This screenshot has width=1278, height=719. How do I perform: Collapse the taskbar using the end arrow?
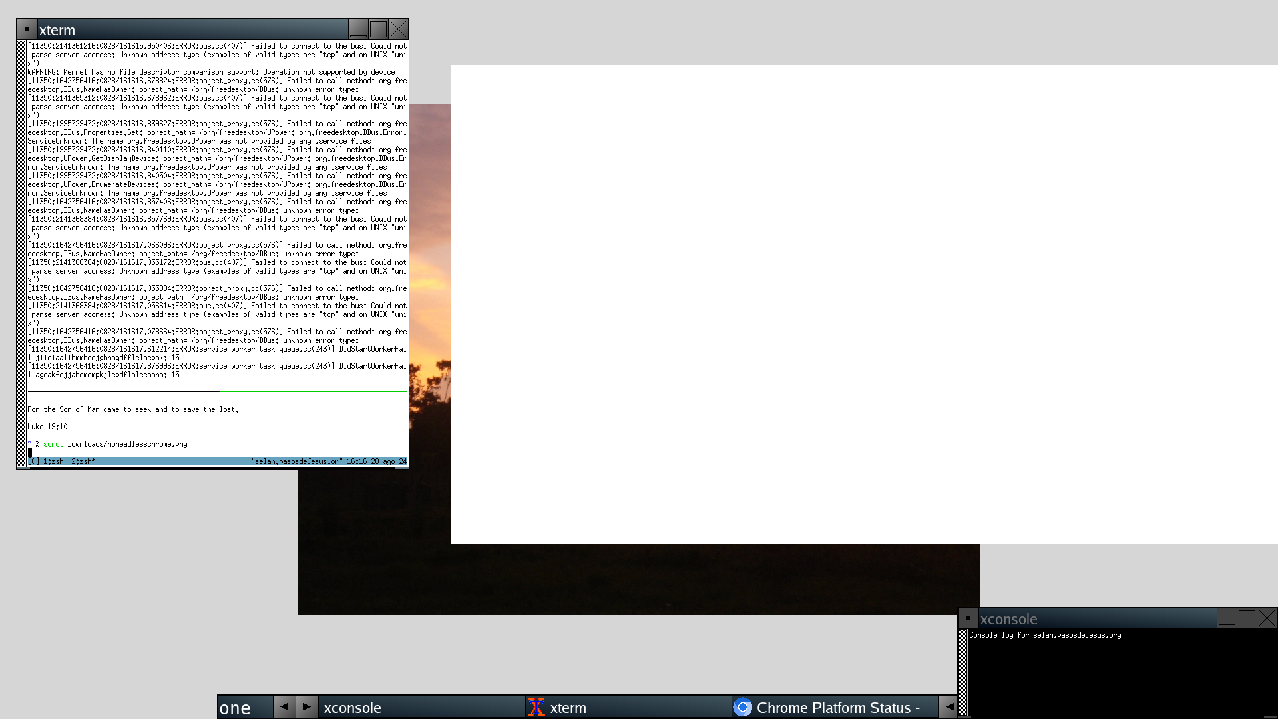click(x=949, y=707)
